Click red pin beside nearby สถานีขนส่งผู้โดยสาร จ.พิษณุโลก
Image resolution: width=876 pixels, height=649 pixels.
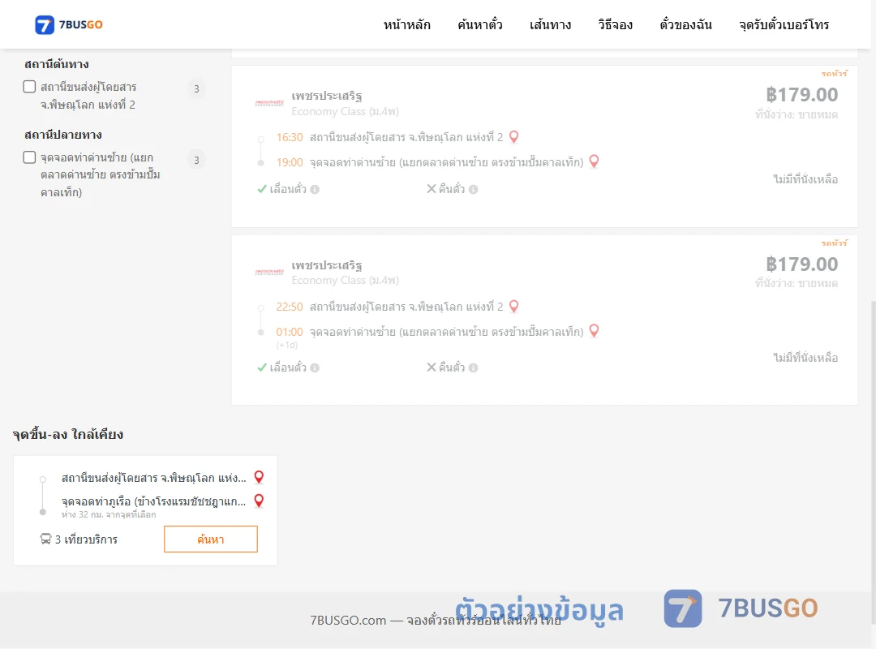259,477
